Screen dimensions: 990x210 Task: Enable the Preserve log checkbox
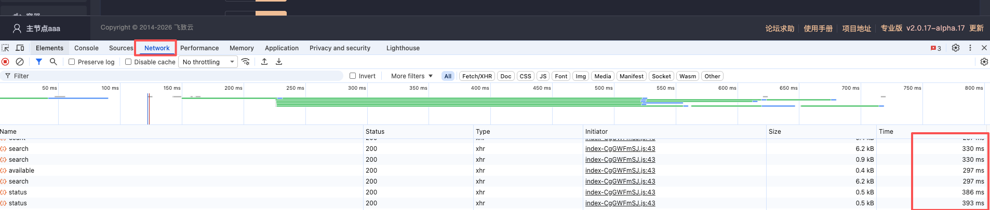[72, 62]
